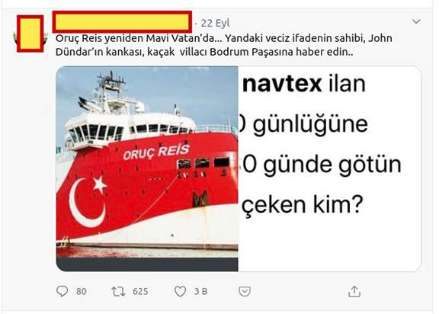Click the 3 B likes count
Viewport: 439px width, 314px height.
point(200,292)
